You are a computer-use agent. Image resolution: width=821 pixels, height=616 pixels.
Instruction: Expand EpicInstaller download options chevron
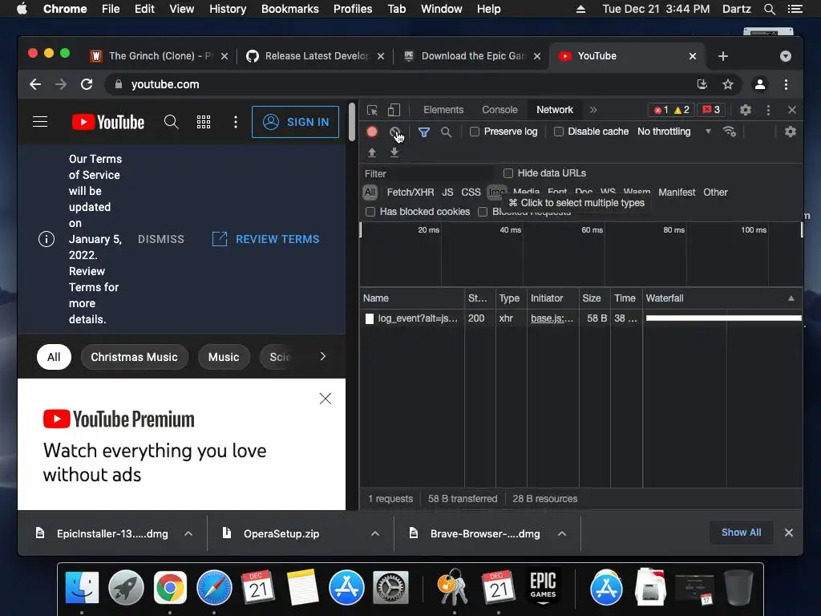point(188,533)
